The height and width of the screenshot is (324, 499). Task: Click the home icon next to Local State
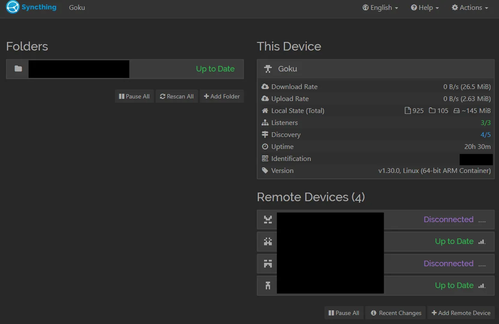point(265,110)
